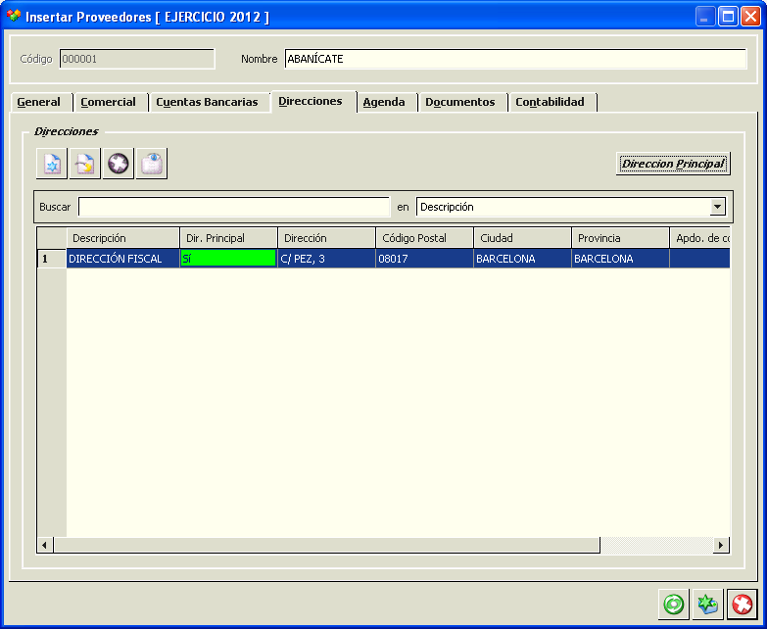Click the Código Postal column header

point(424,238)
